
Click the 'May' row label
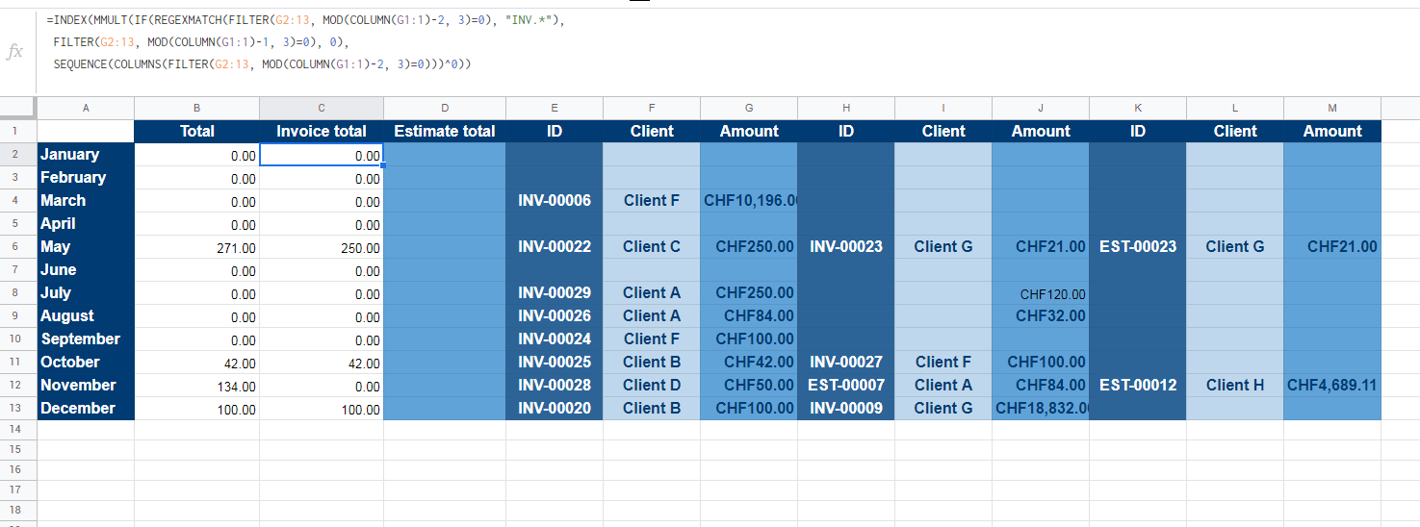coord(86,246)
